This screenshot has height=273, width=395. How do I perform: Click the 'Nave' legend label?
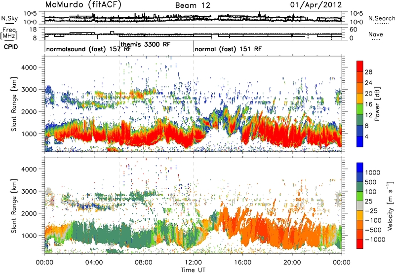[376, 34]
